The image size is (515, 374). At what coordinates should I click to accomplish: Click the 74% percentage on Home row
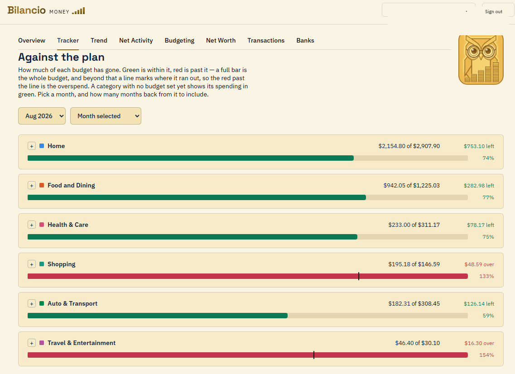click(488, 158)
